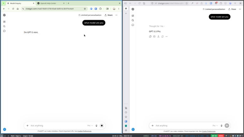Add a new vertical tab in right browser
244x137 pixels.
click(x=126, y=13)
